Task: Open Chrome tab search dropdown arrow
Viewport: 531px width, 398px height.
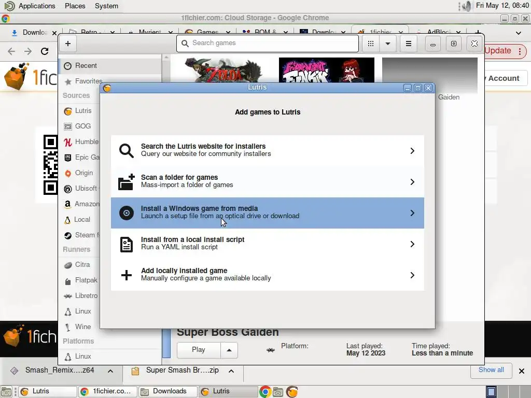Action: coord(519,33)
